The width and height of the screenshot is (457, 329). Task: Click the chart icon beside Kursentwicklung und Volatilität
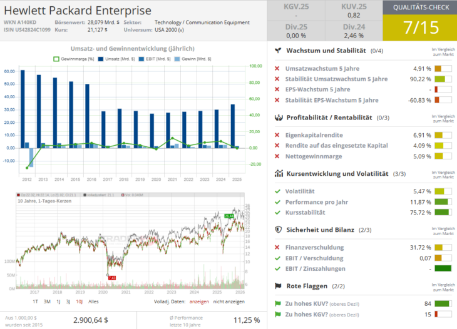[277, 174]
